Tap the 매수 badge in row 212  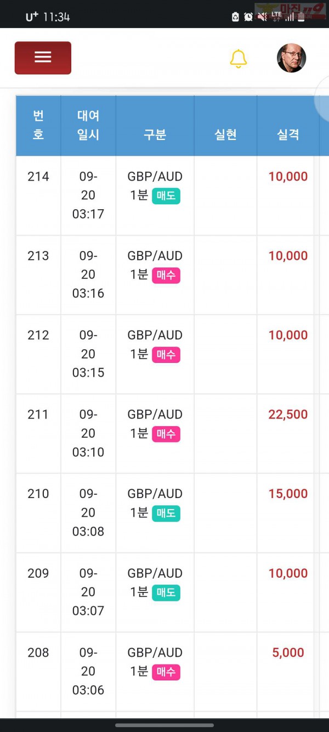(x=166, y=355)
